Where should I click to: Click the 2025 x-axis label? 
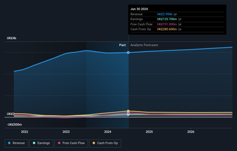(149, 132)
